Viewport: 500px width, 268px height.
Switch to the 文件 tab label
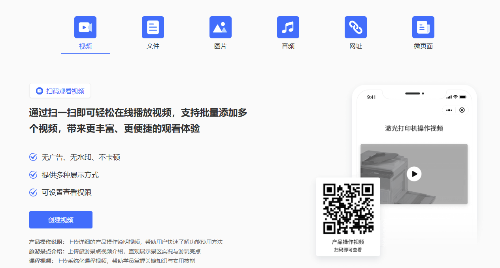[153, 46]
